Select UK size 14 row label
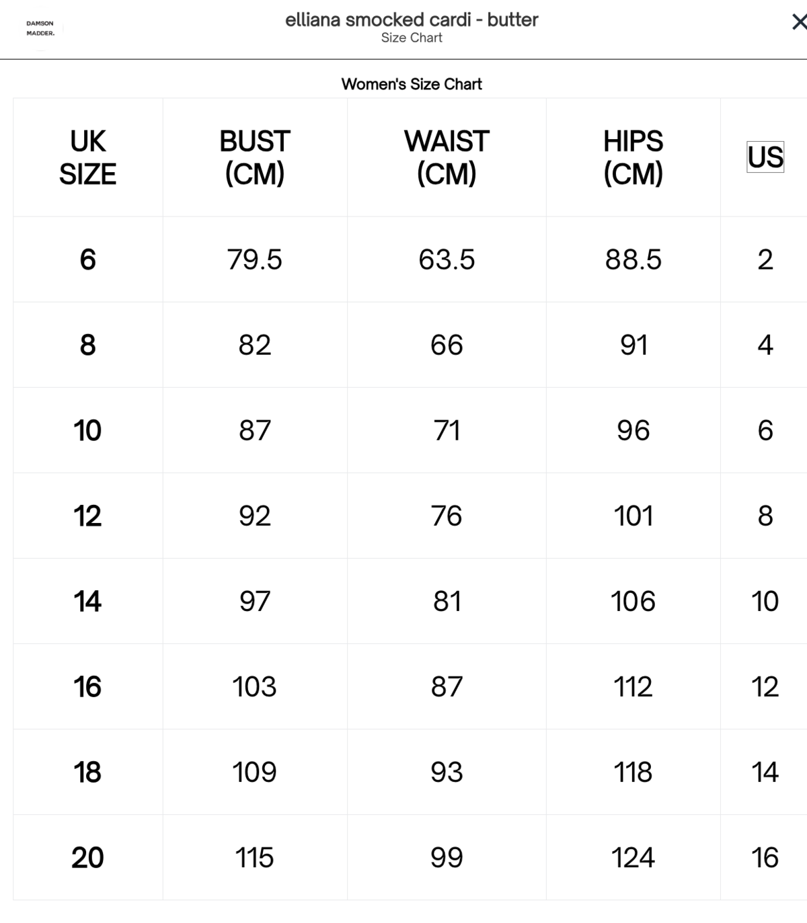 [87, 601]
